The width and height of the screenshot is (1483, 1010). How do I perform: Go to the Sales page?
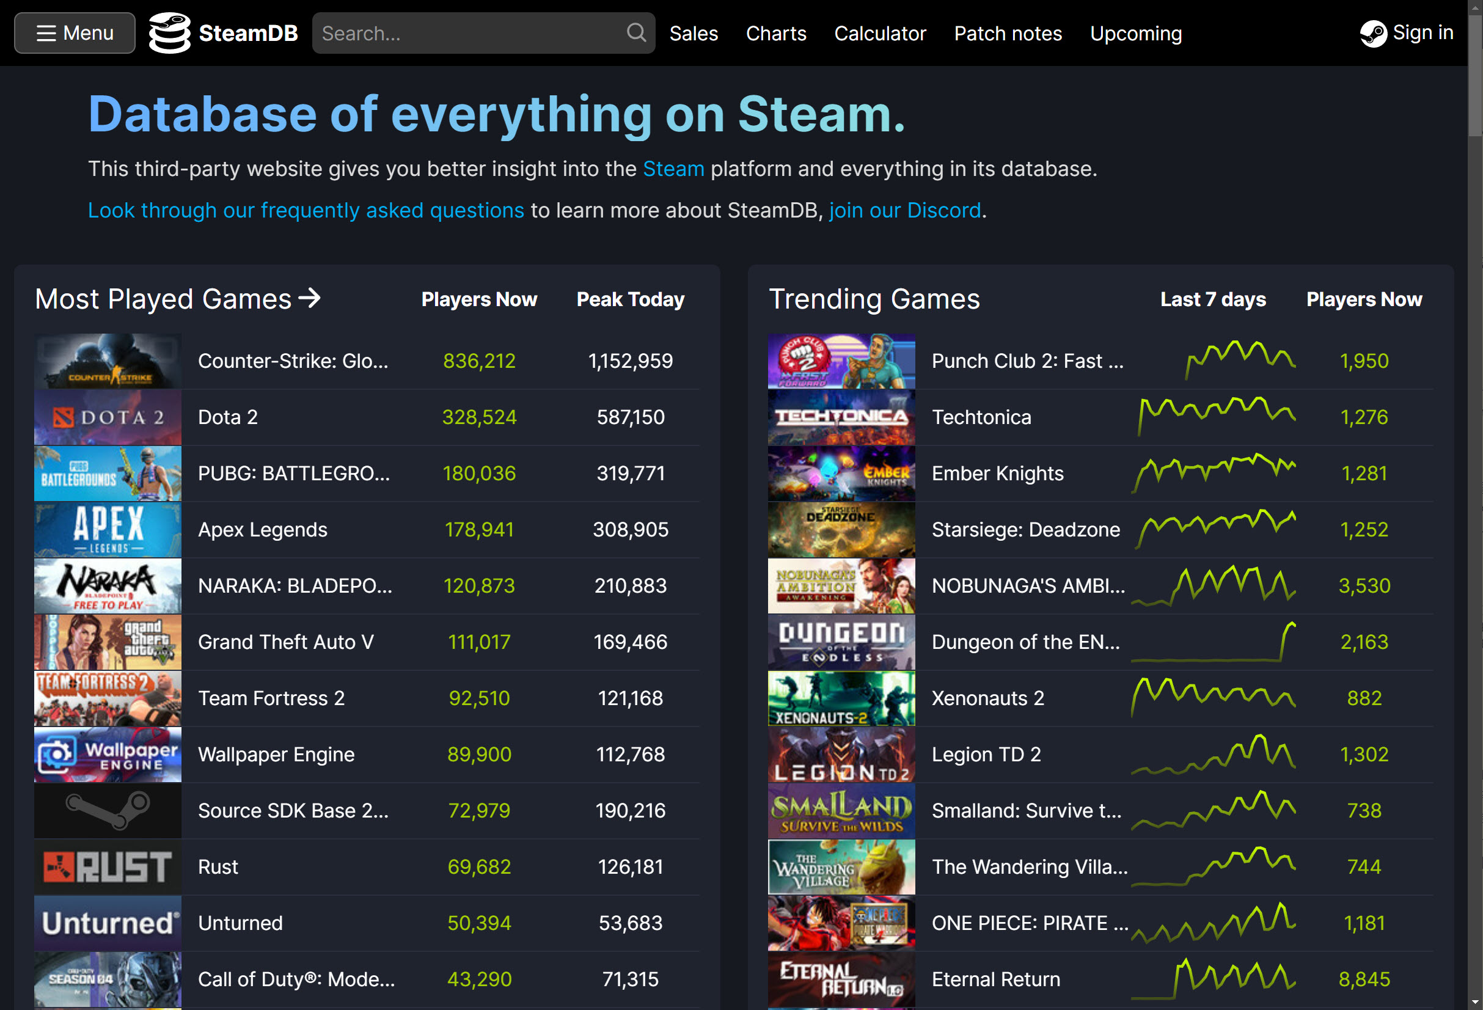pyautogui.click(x=693, y=33)
